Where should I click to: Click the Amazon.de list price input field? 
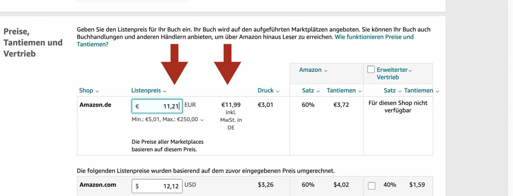[157, 106]
